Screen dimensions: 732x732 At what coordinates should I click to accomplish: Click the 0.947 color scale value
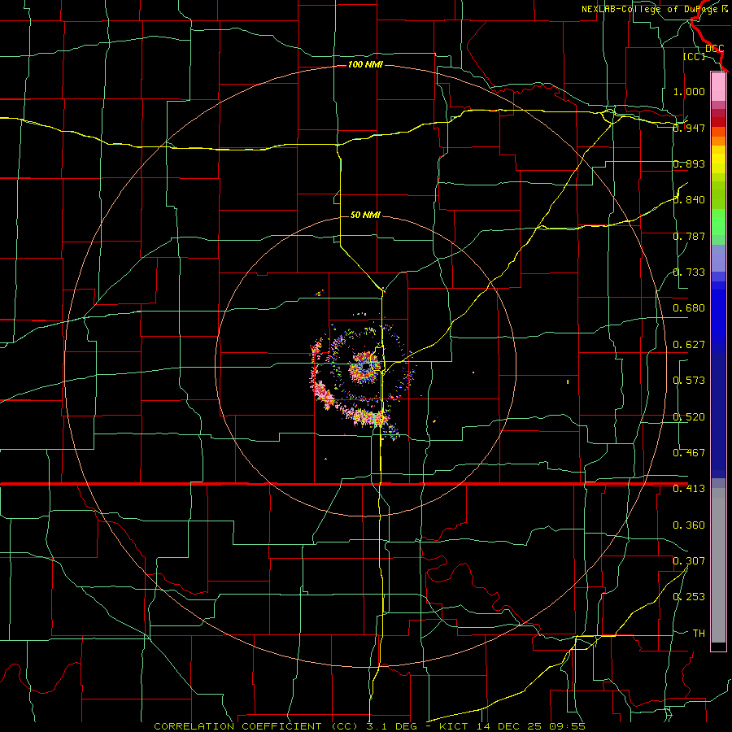tap(689, 128)
